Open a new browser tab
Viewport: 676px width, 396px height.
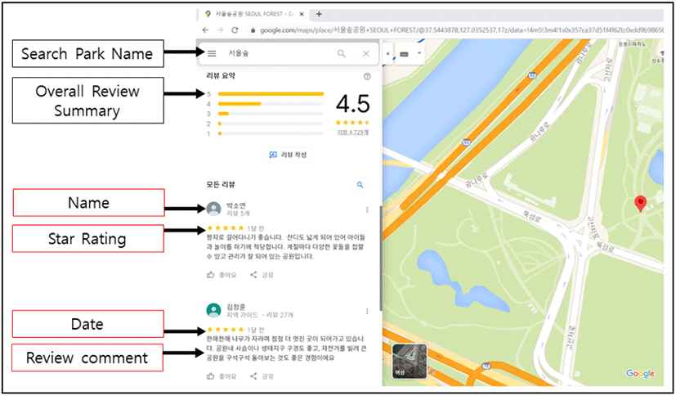pyautogui.click(x=319, y=14)
